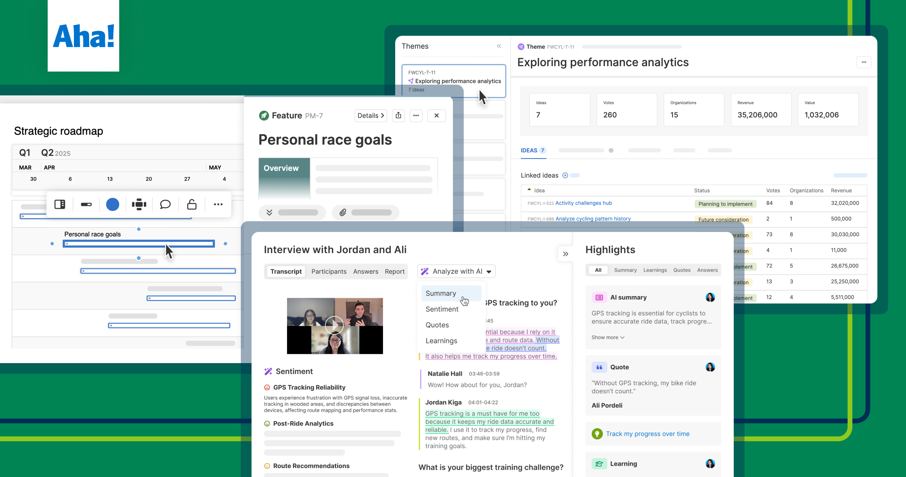The image size is (906, 477).
Task: Click the paperclip attachment icon
Action: [x=343, y=213]
